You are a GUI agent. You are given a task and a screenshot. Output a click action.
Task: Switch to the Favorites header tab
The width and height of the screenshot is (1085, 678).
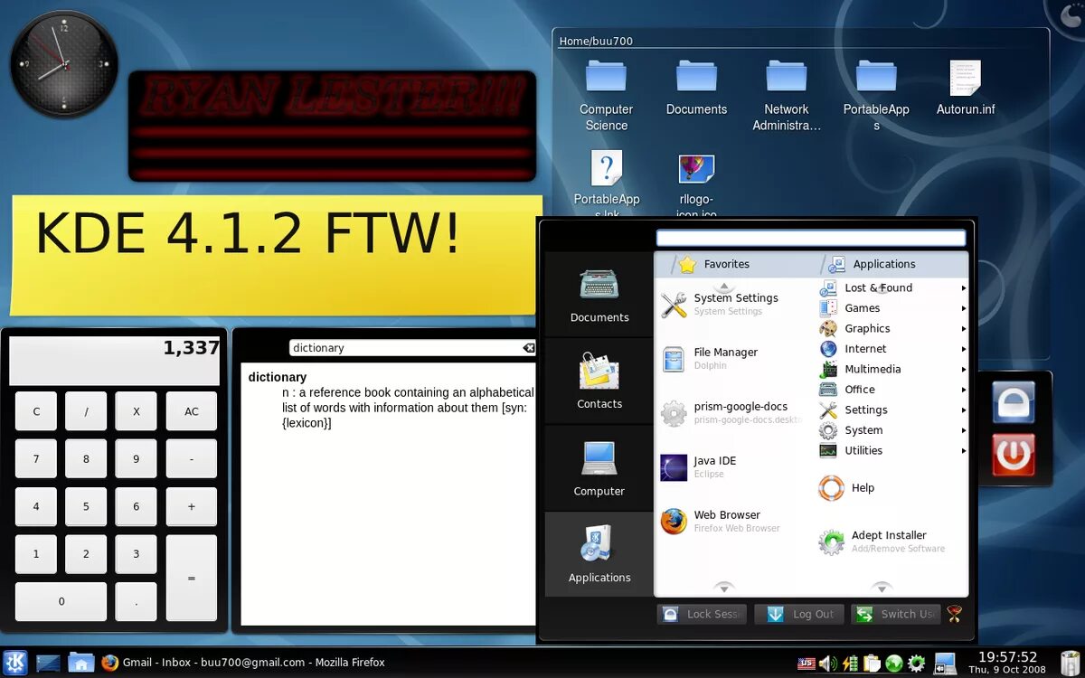715,264
